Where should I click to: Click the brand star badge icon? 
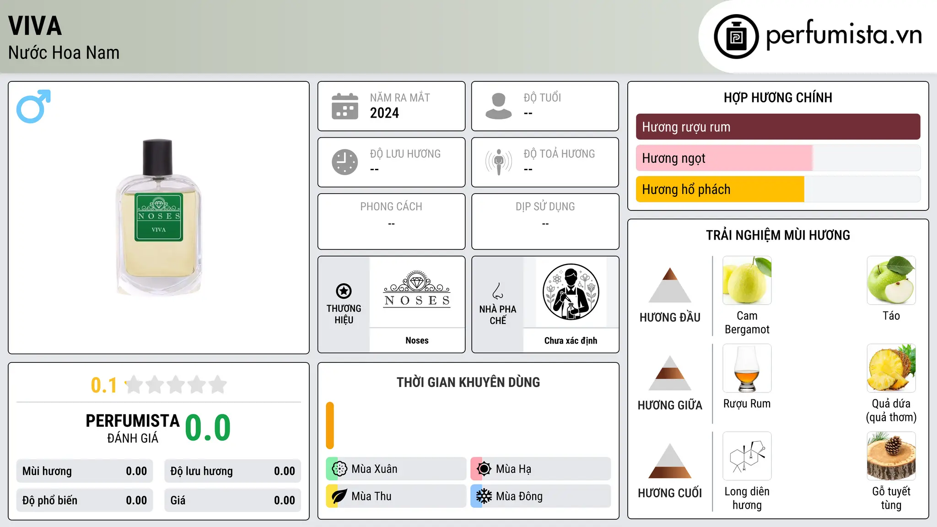pos(344,291)
